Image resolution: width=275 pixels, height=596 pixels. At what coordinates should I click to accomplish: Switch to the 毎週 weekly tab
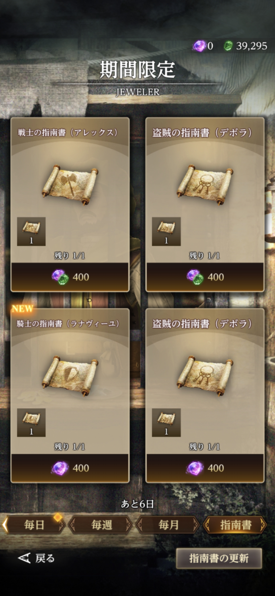point(102,525)
